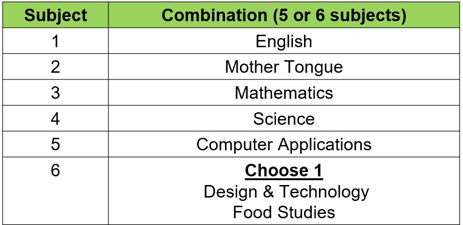This screenshot has width=463, height=225.
Task: Click the word Technology
Action: click(x=324, y=192)
